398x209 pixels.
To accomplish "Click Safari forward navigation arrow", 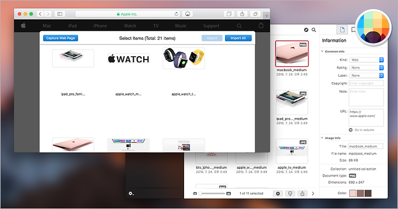I will (x=48, y=14).
